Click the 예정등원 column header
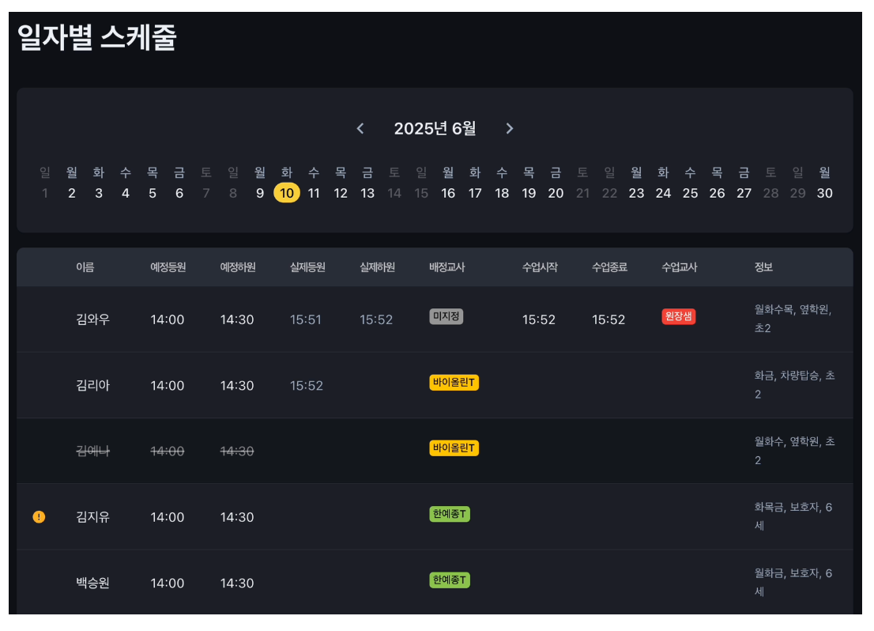Image resolution: width=874 pixels, height=631 pixels. pos(168,267)
